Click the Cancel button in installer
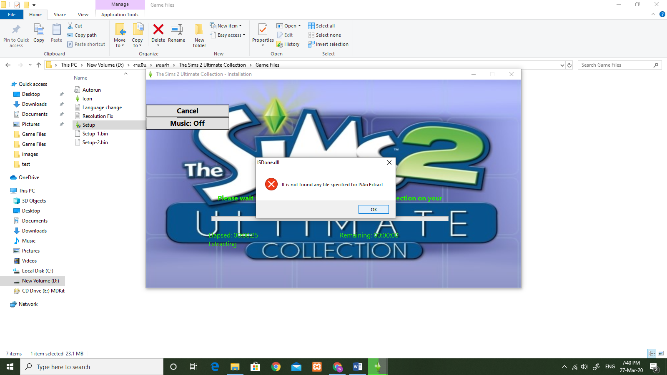The image size is (667, 375). [187, 111]
